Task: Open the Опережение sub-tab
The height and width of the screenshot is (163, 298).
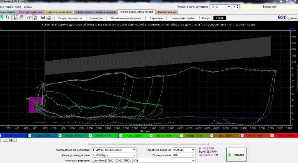Action: pyautogui.click(x=156, y=18)
